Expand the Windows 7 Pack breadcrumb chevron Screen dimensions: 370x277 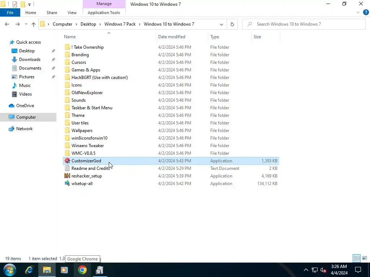click(140, 24)
